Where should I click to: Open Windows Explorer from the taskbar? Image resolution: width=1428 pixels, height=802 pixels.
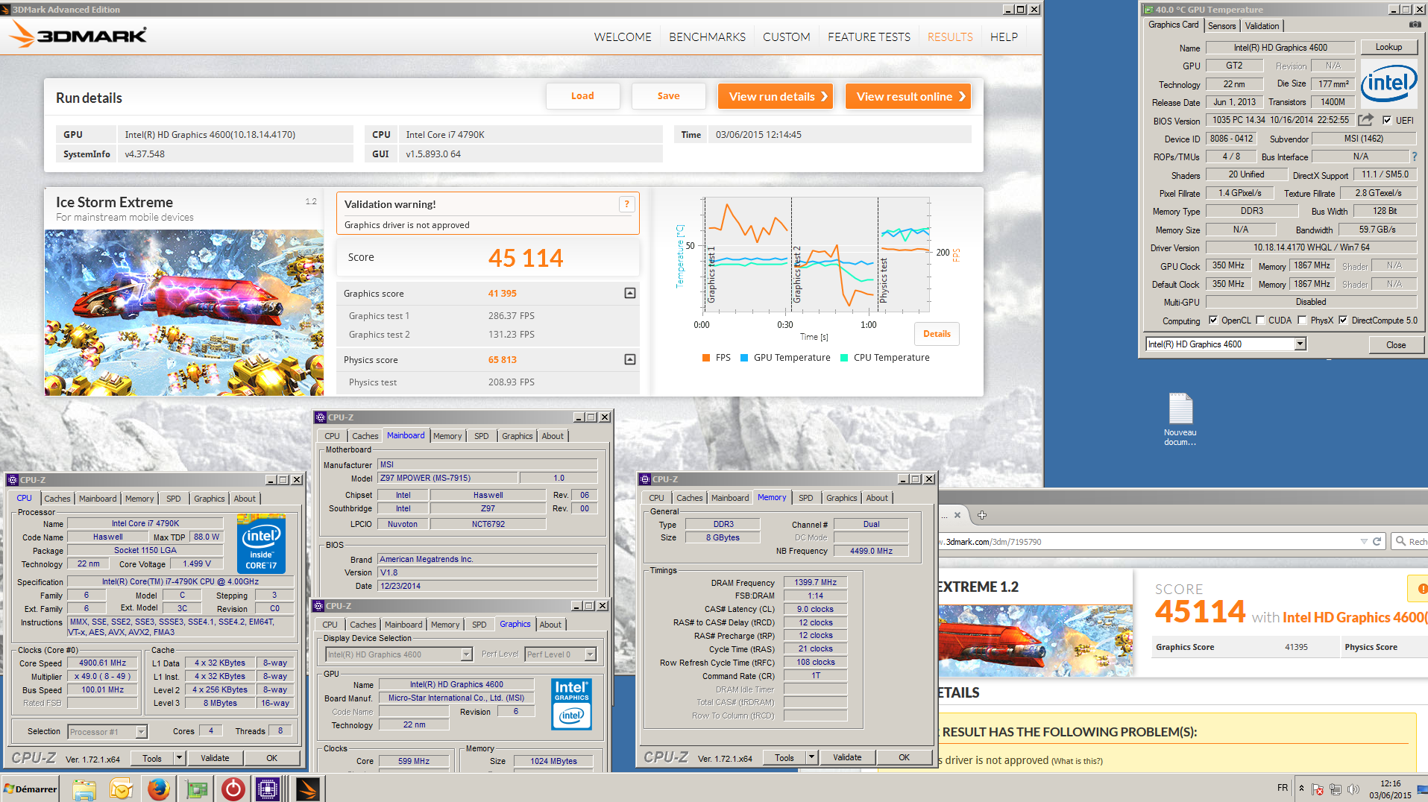pos(84,789)
